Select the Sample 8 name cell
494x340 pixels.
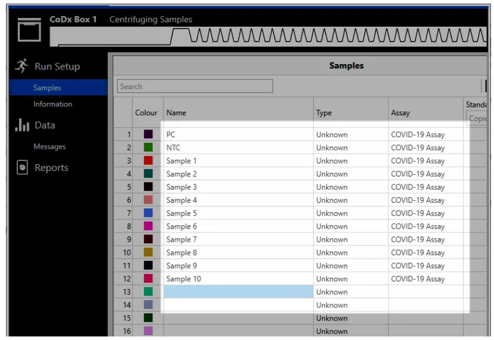click(238, 252)
